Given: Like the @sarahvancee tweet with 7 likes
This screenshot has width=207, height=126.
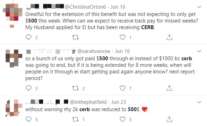Looking at the screenshot, I should tap(122, 88).
